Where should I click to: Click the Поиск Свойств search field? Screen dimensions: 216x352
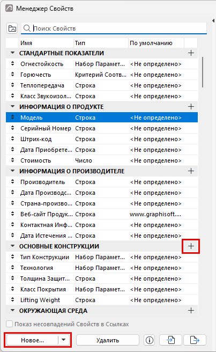pos(114,28)
